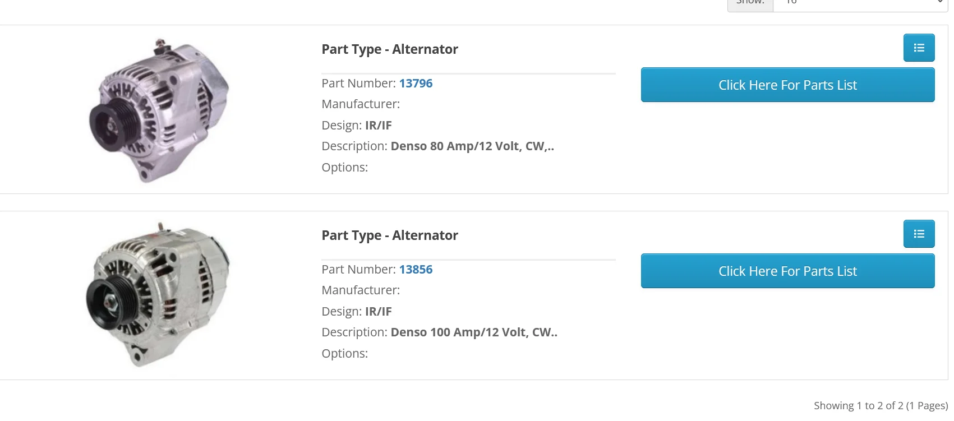Click the IR/IF design value for part 13856
This screenshot has height=421, width=954.
(379, 312)
